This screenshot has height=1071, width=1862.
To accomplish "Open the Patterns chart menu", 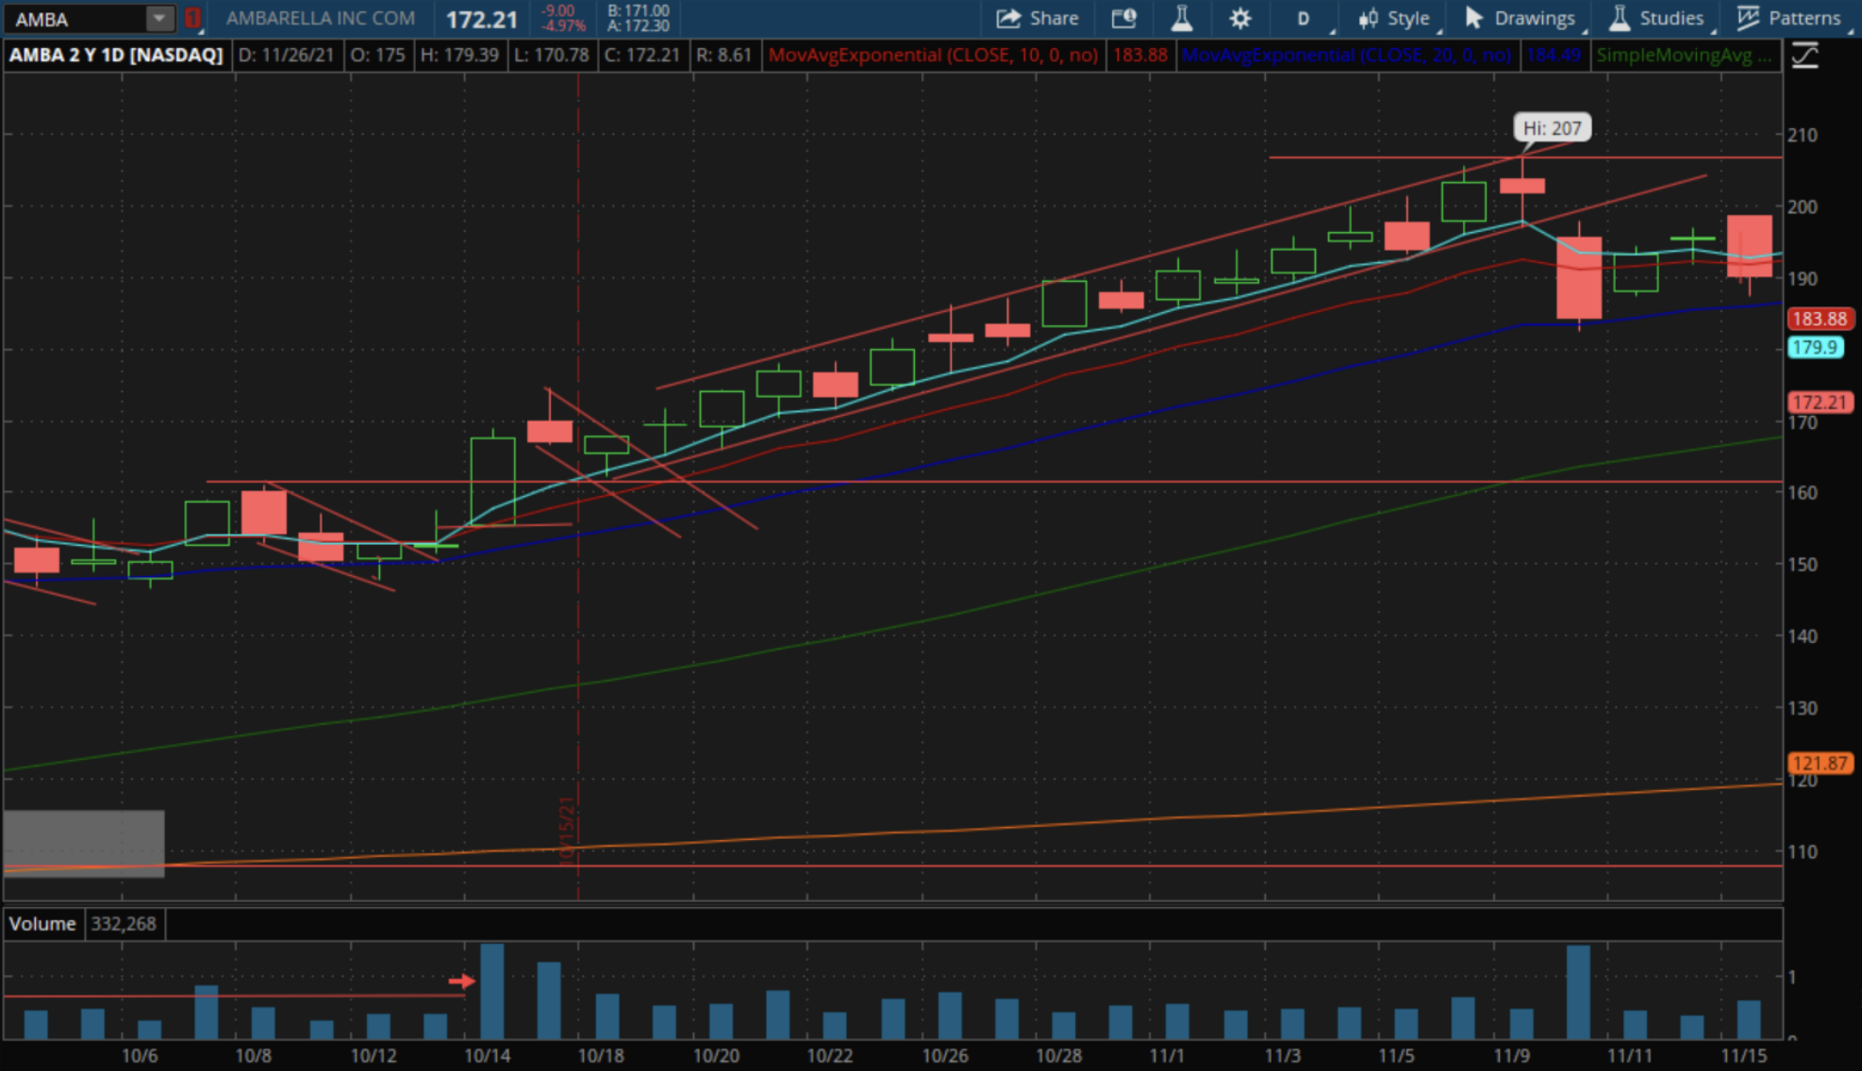I will [1789, 18].
